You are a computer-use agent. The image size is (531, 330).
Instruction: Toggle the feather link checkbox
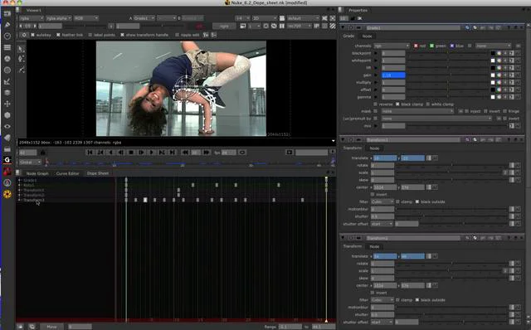[x=58, y=35]
